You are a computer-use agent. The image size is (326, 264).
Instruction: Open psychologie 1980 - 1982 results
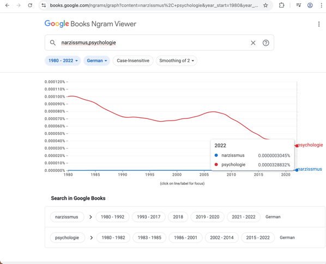[113, 238]
